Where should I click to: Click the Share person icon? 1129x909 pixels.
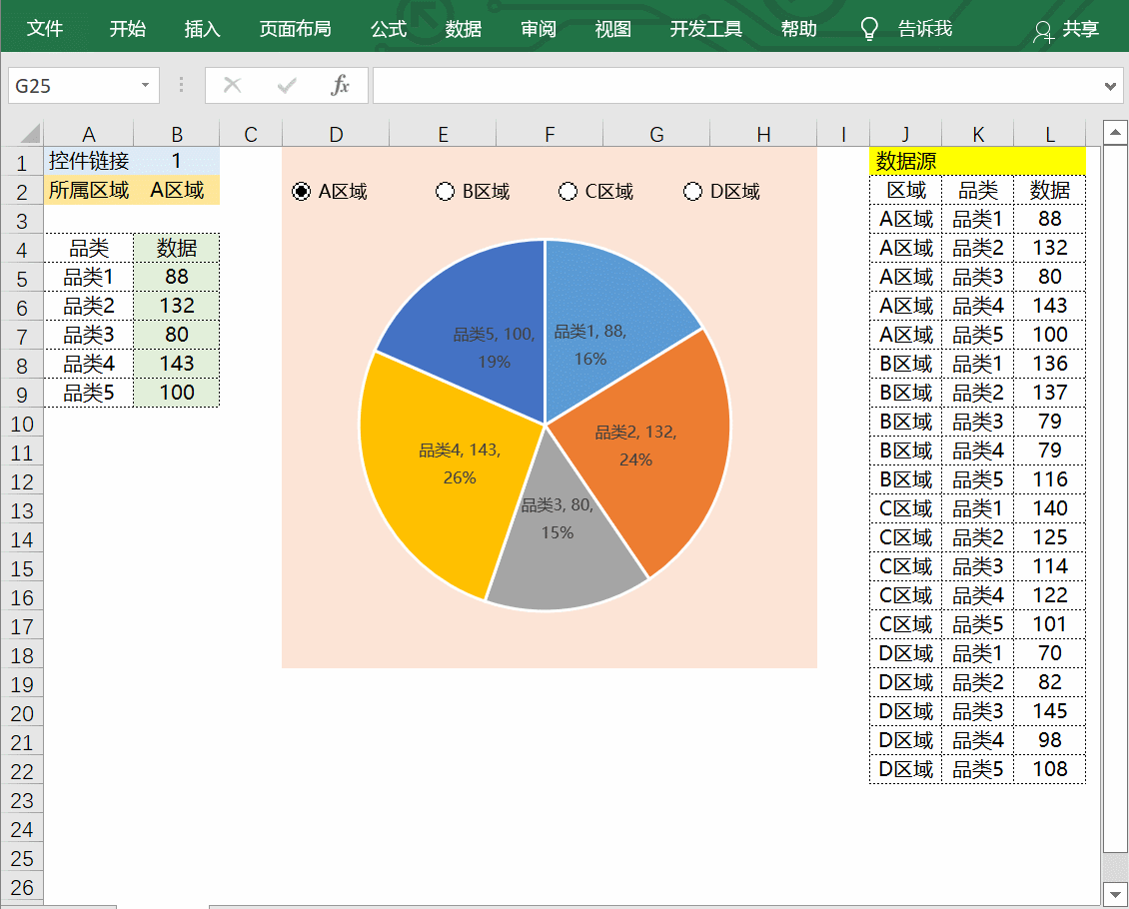[1043, 31]
